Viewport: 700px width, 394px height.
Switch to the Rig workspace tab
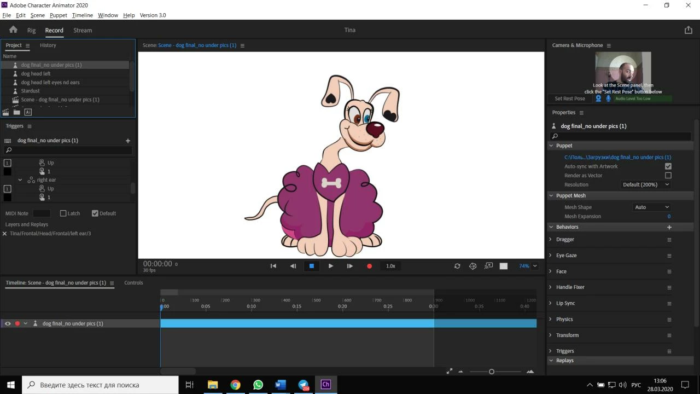[32, 31]
